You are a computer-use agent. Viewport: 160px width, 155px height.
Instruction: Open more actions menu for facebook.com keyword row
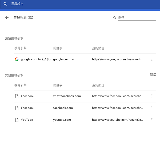(x=152, y=108)
